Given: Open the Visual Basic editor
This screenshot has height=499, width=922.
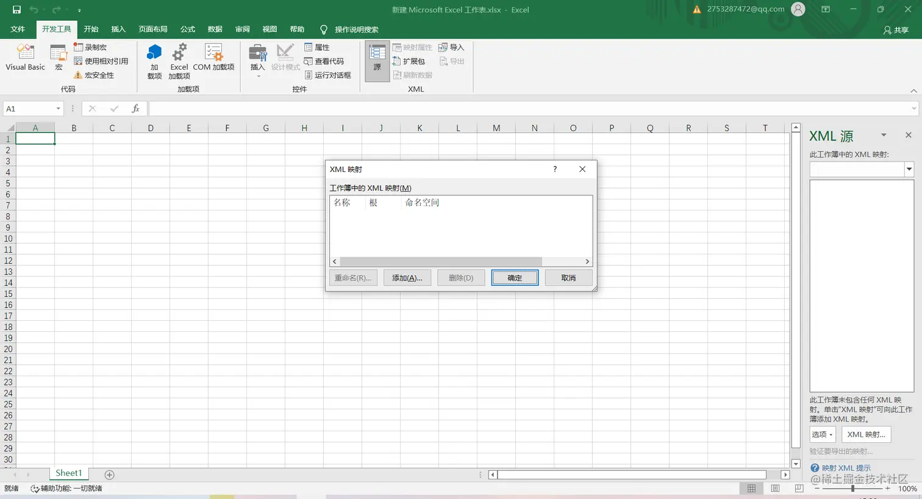Looking at the screenshot, I should pos(26,59).
